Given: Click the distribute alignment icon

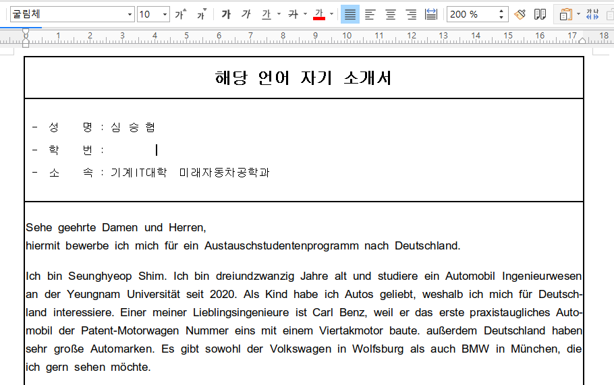Looking at the screenshot, I should pos(430,14).
